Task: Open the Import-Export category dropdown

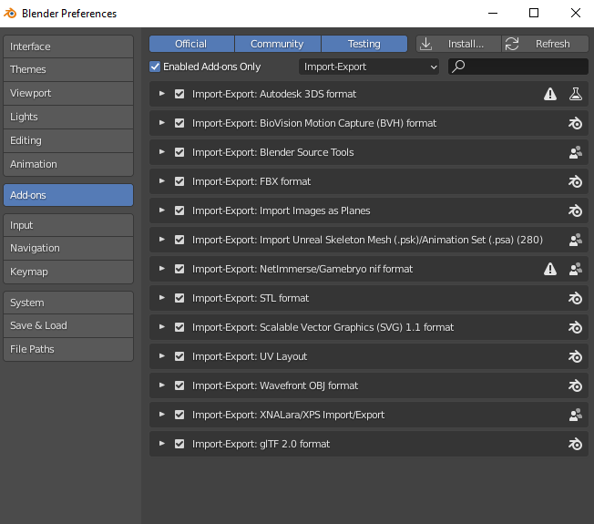Action: [369, 67]
